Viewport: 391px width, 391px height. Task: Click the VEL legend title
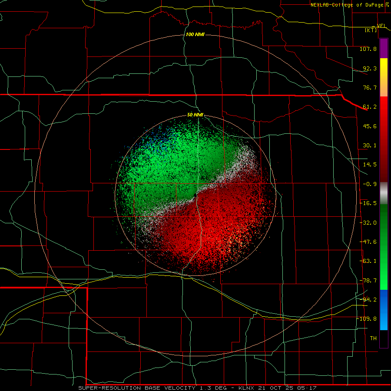[x=381, y=26]
